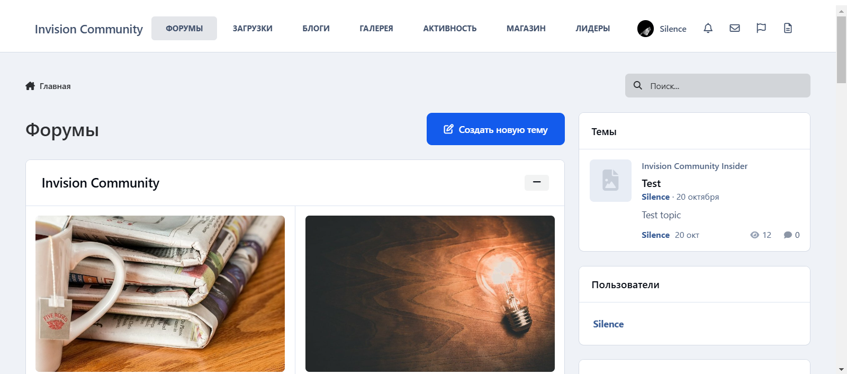Collapse the Invision Community category
Screen dimensions: 847x374
click(x=536, y=182)
